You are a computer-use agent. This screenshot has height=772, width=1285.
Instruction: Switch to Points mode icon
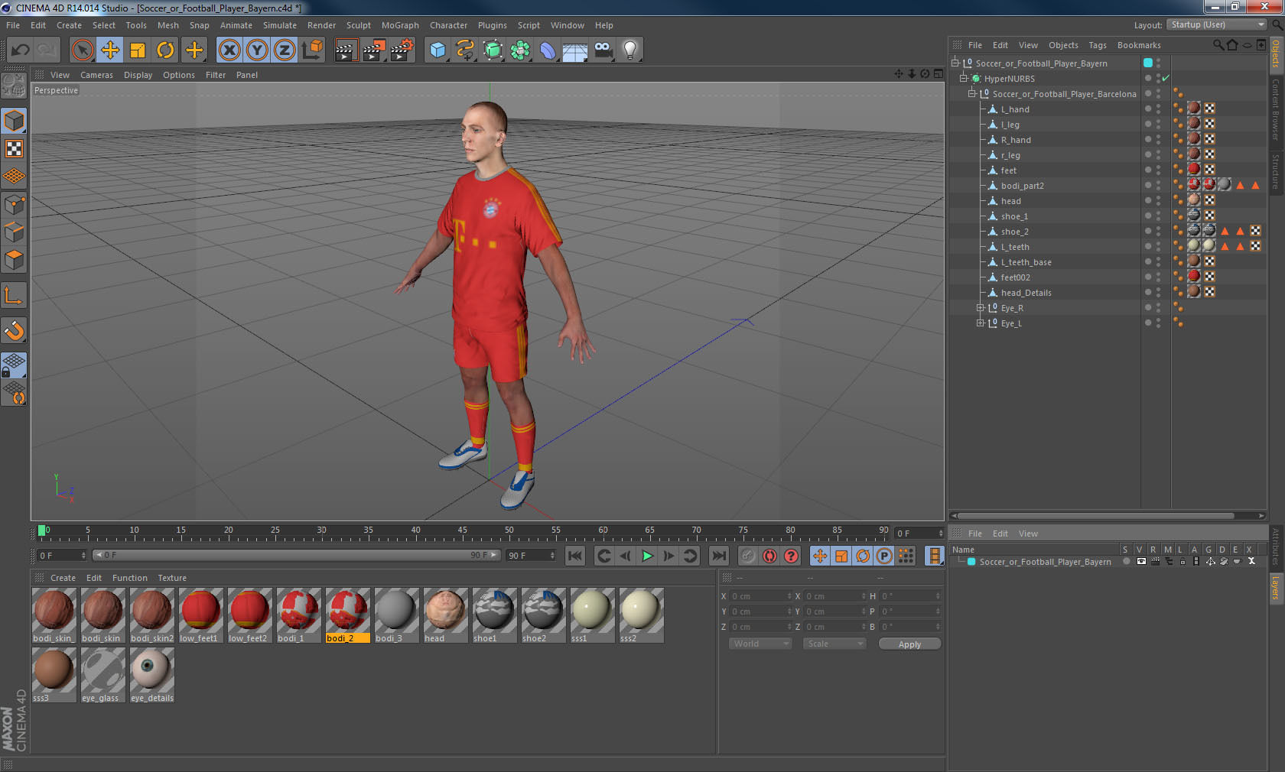[14, 205]
